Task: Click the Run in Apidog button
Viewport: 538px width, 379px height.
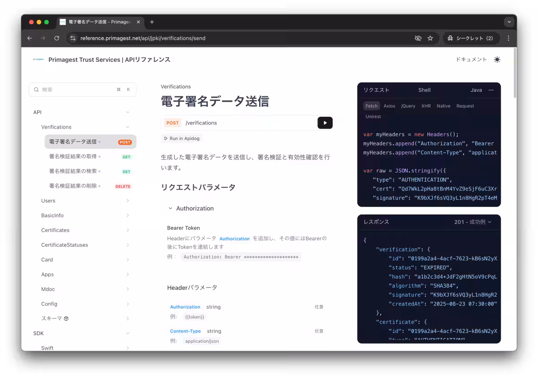Action: pyautogui.click(x=182, y=138)
